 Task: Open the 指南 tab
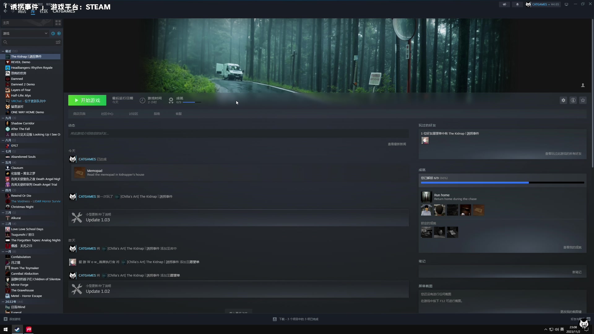pyautogui.click(x=157, y=114)
